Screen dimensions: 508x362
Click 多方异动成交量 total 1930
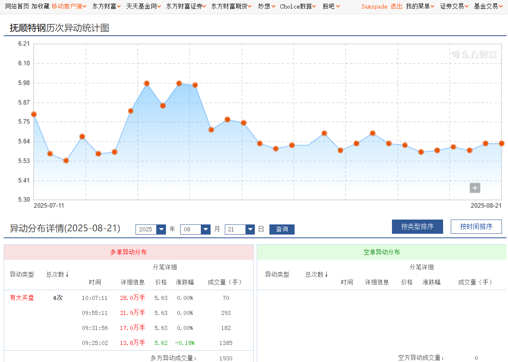click(226, 358)
